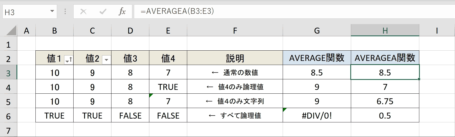
Task: Cancel the formula entry with X icon
Action: 83,11
